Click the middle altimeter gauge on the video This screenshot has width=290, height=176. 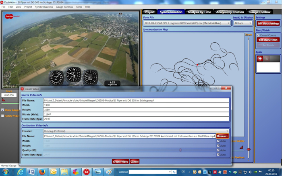pos(73,75)
